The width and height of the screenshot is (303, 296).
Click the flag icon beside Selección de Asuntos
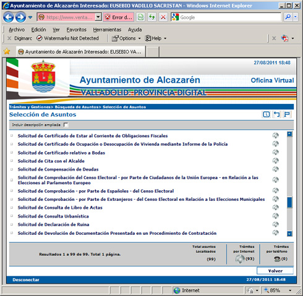point(287,114)
